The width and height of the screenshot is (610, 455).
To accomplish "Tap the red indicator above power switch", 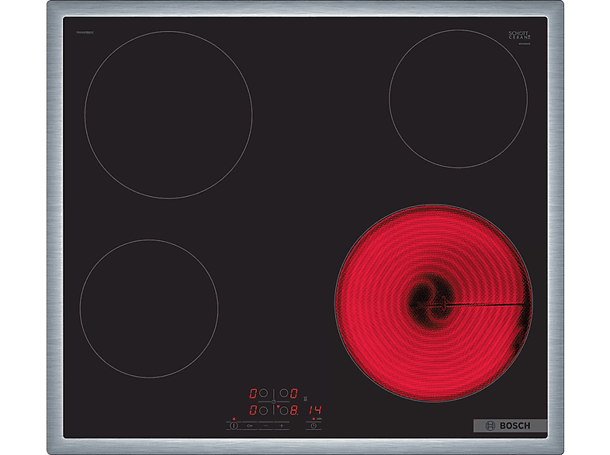I will coord(234,419).
